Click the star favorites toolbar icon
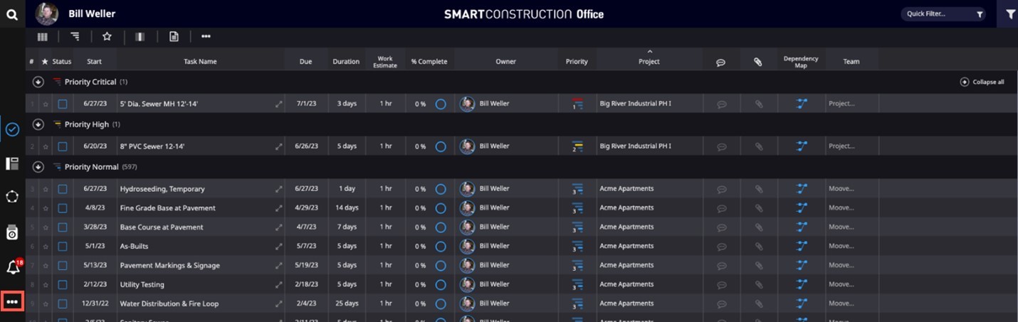The height and width of the screenshot is (322, 1018). (x=107, y=36)
